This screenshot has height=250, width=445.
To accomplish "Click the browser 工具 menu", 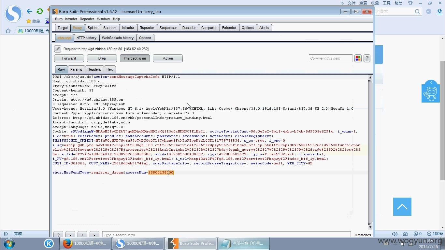I will coord(387,3).
